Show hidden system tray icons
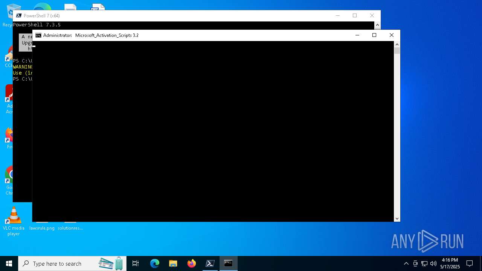Screen dimensions: 482x271 point(406,263)
